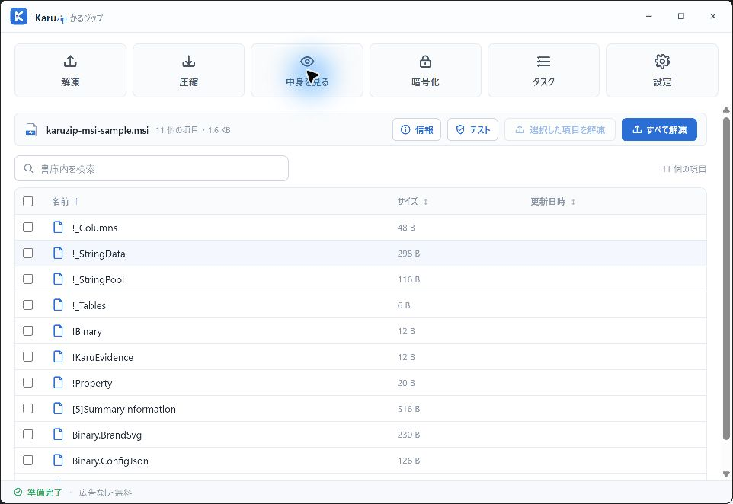
Task: Click the Binary.BrandSvg file icon
Action: 58,435
